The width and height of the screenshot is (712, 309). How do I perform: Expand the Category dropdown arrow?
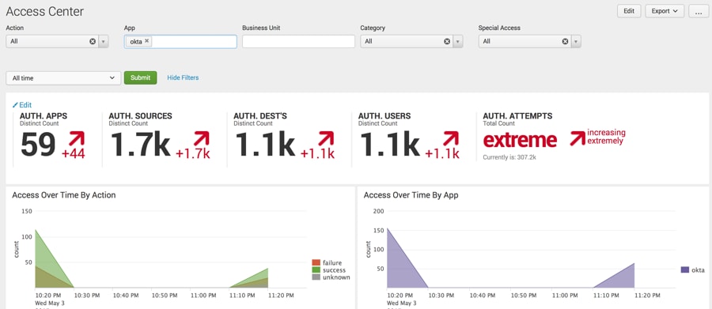[x=458, y=41]
